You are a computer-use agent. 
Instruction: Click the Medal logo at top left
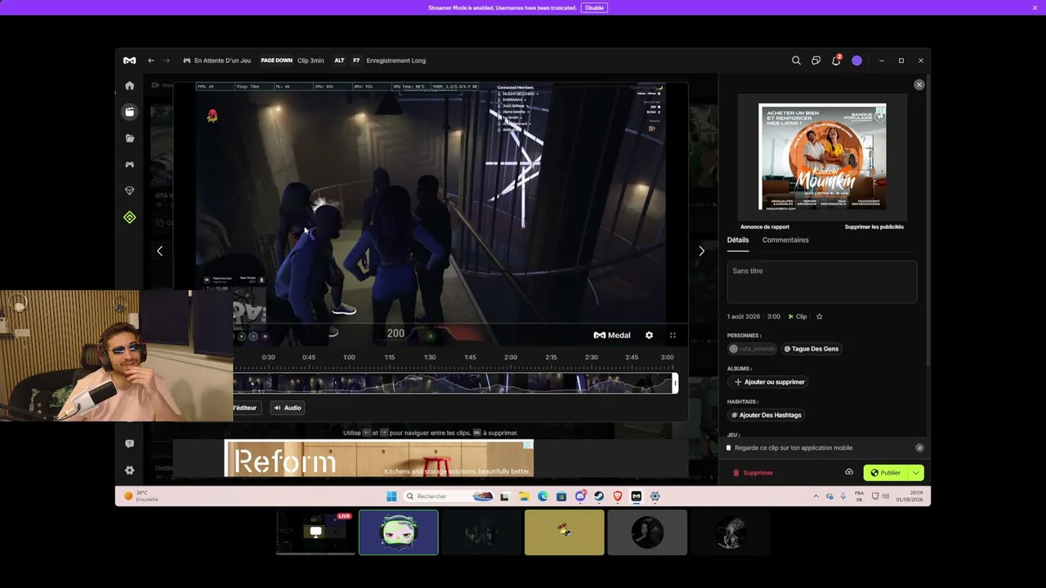(129, 60)
